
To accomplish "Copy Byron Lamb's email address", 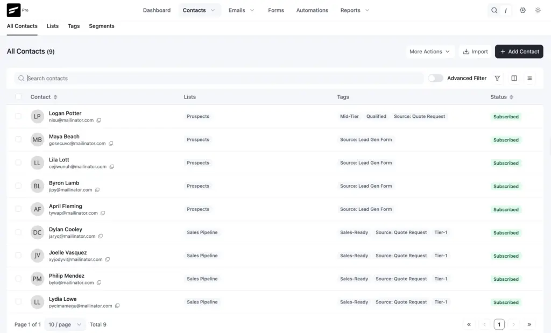I will tap(97, 190).
